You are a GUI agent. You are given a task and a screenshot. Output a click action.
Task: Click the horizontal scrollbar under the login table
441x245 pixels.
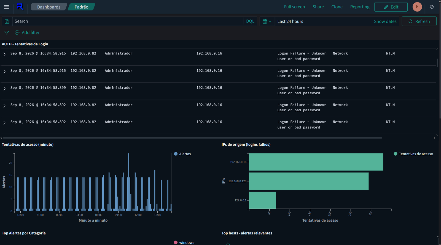tap(192, 138)
